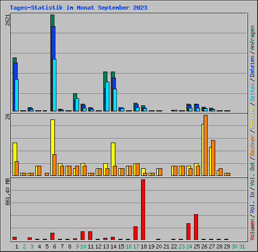The width and height of the screenshot is (258, 252).
Task: Click the 'Rechner' legend label
Action: pyautogui.click(x=252, y=145)
